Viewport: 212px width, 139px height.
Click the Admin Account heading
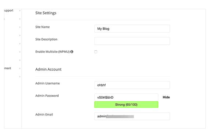(x=48, y=69)
